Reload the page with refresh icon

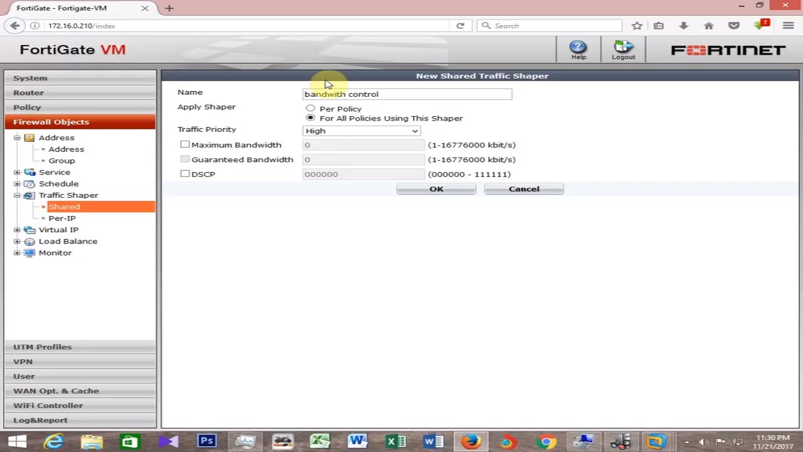click(x=460, y=26)
